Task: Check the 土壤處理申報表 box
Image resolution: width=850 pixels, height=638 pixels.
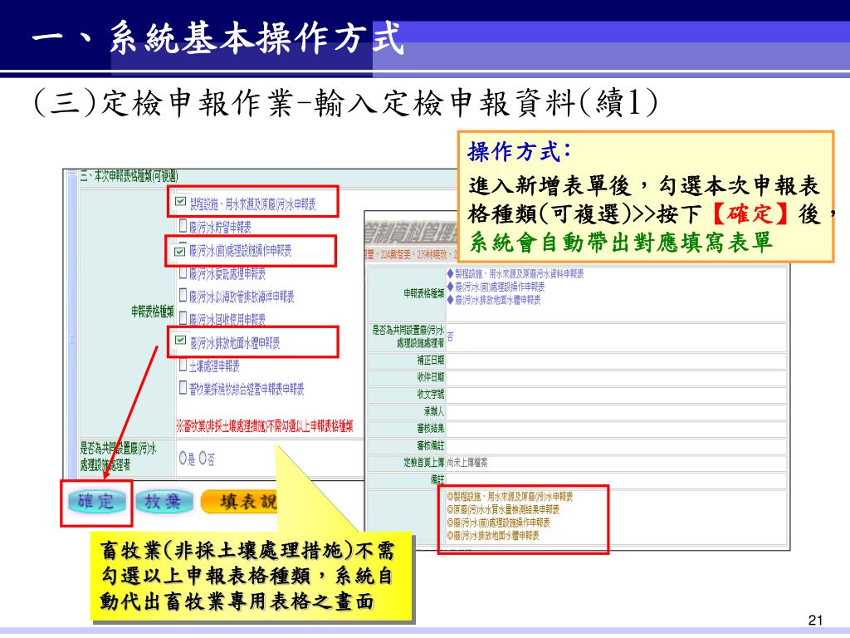Action: click(x=183, y=365)
